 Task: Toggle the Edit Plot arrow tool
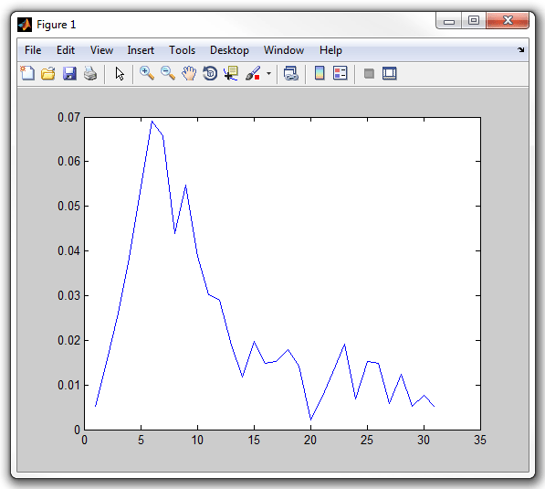click(120, 73)
